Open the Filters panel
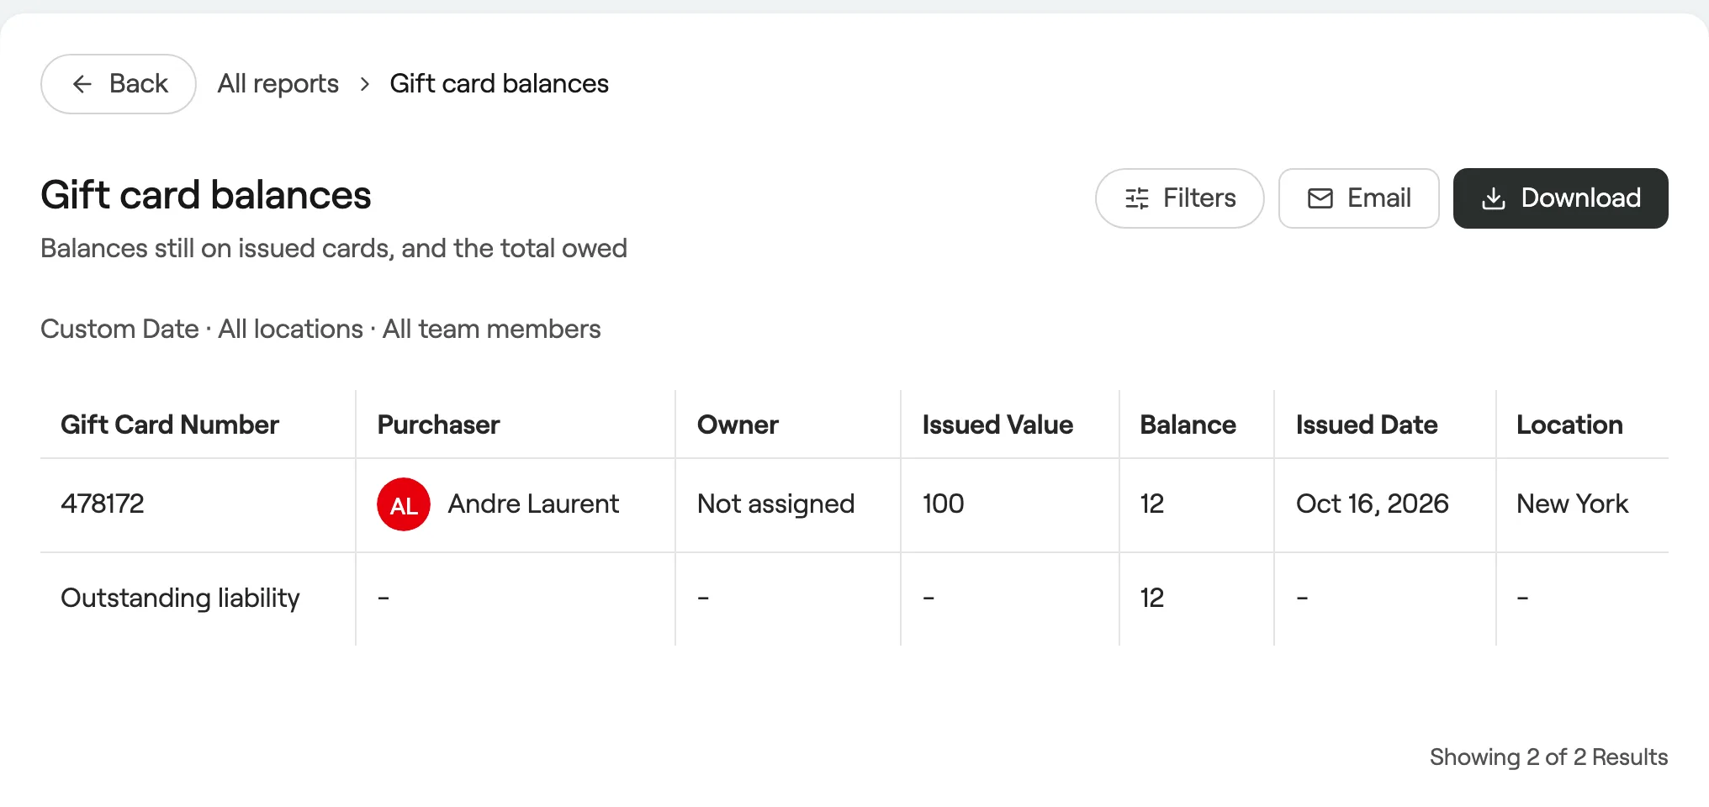 [1179, 198]
